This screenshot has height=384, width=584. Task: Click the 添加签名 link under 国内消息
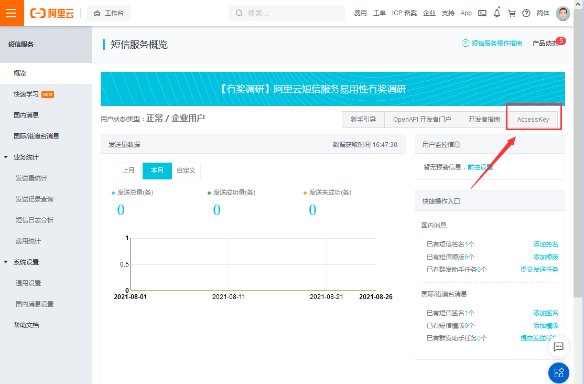[545, 244]
